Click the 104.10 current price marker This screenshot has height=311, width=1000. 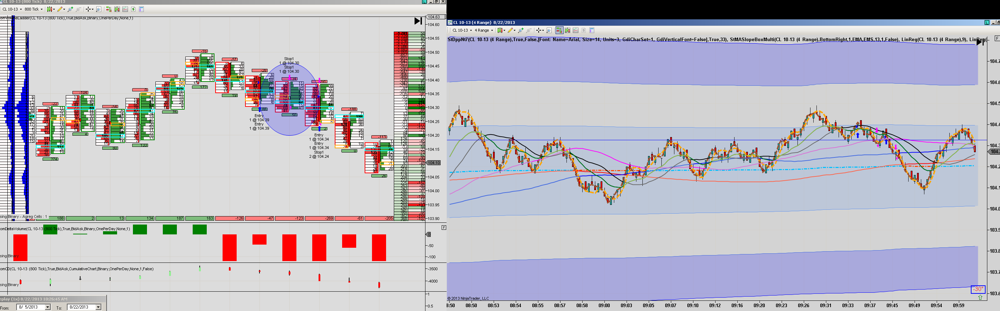[434, 163]
